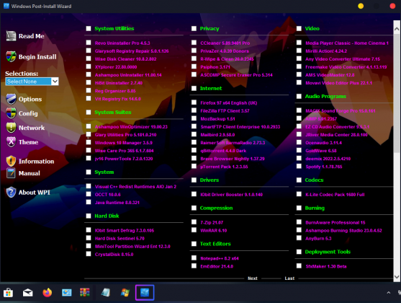This screenshot has width=401, height=303.
Task: Click the scrollbar down arrow
Action: point(397,276)
